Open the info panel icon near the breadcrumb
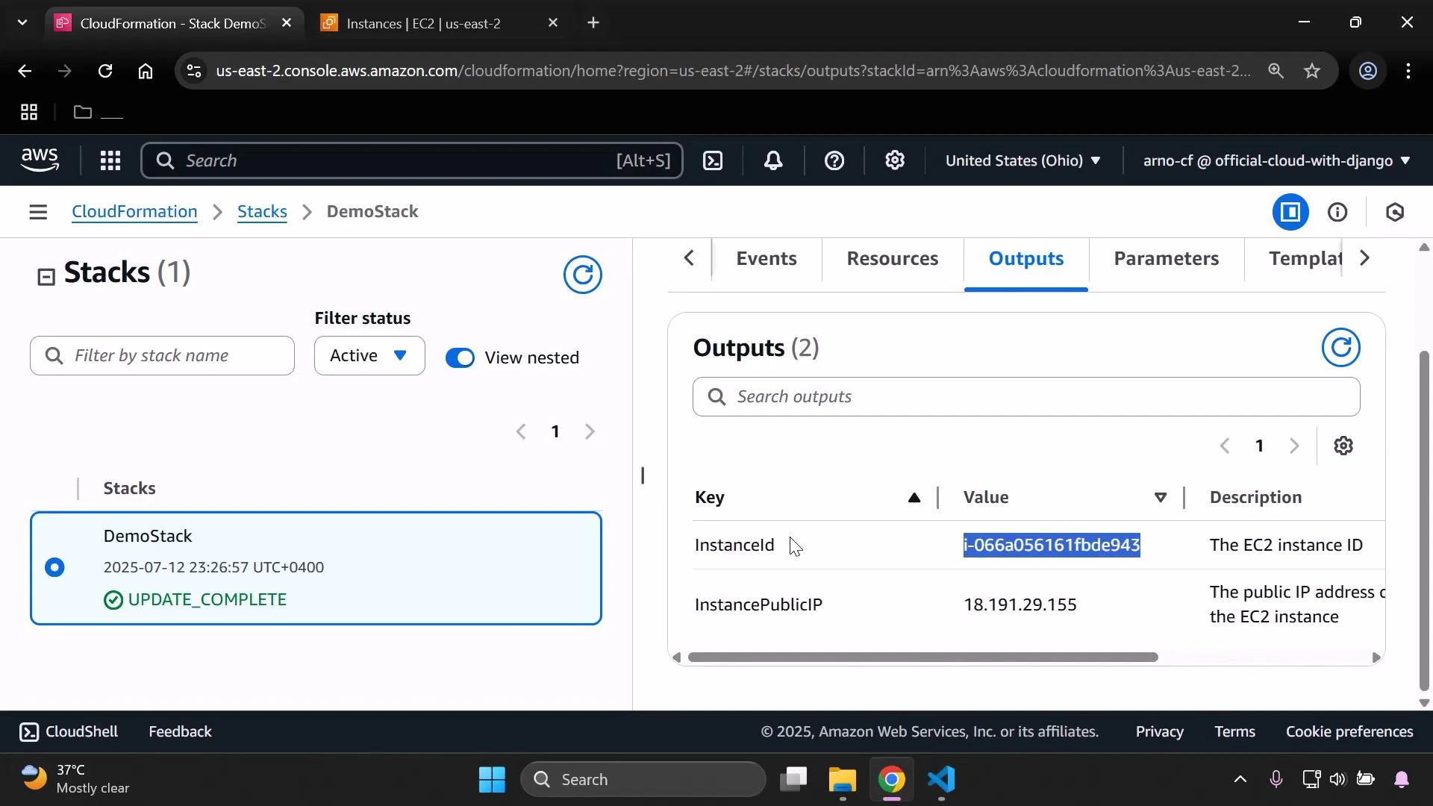Viewport: 1433px width, 806px height. pyautogui.click(x=1337, y=211)
